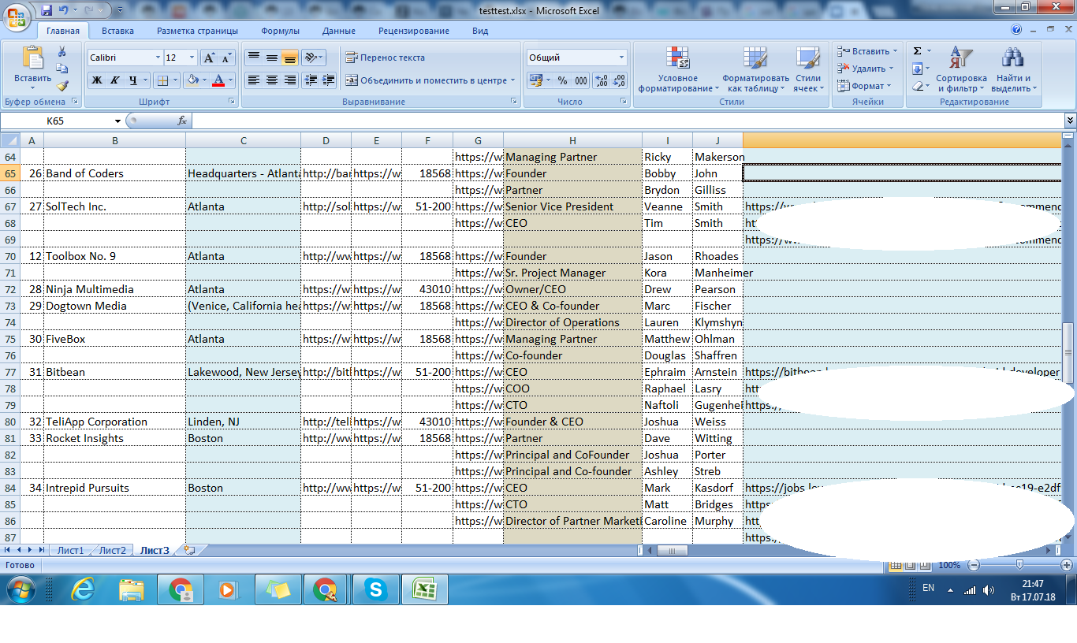The height and width of the screenshot is (643, 1077).
Task: Align cell text left
Action: click(x=253, y=80)
